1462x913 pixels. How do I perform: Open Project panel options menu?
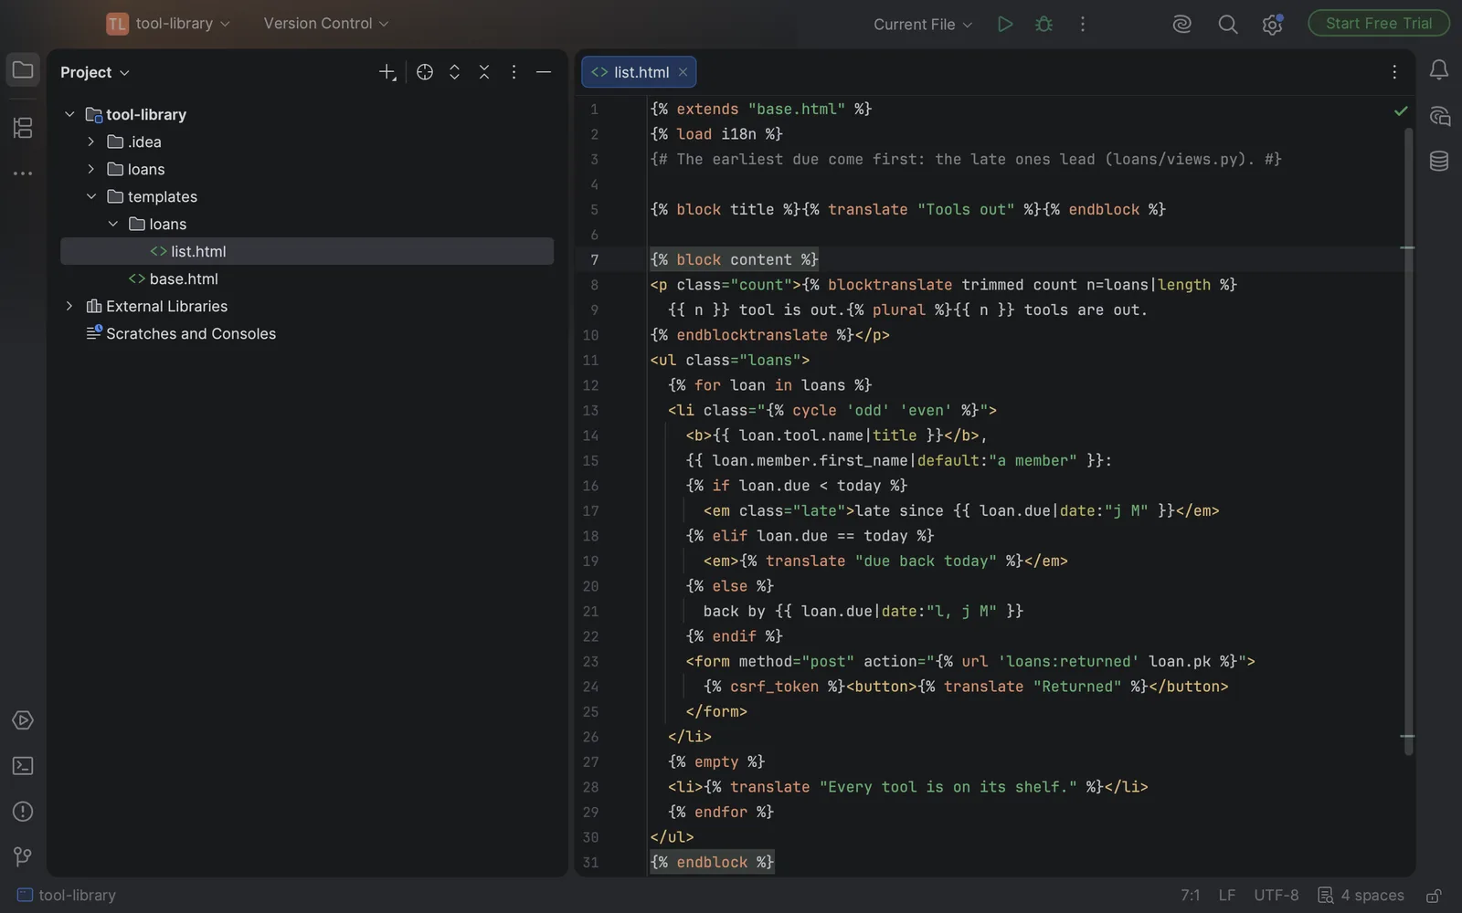tap(514, 72)
